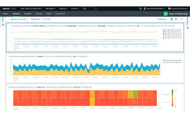Screen dimensions: 190x127
Task: Toggle blue legend entry of area chart
Action: pyautogui.click(x=172, y=60)
